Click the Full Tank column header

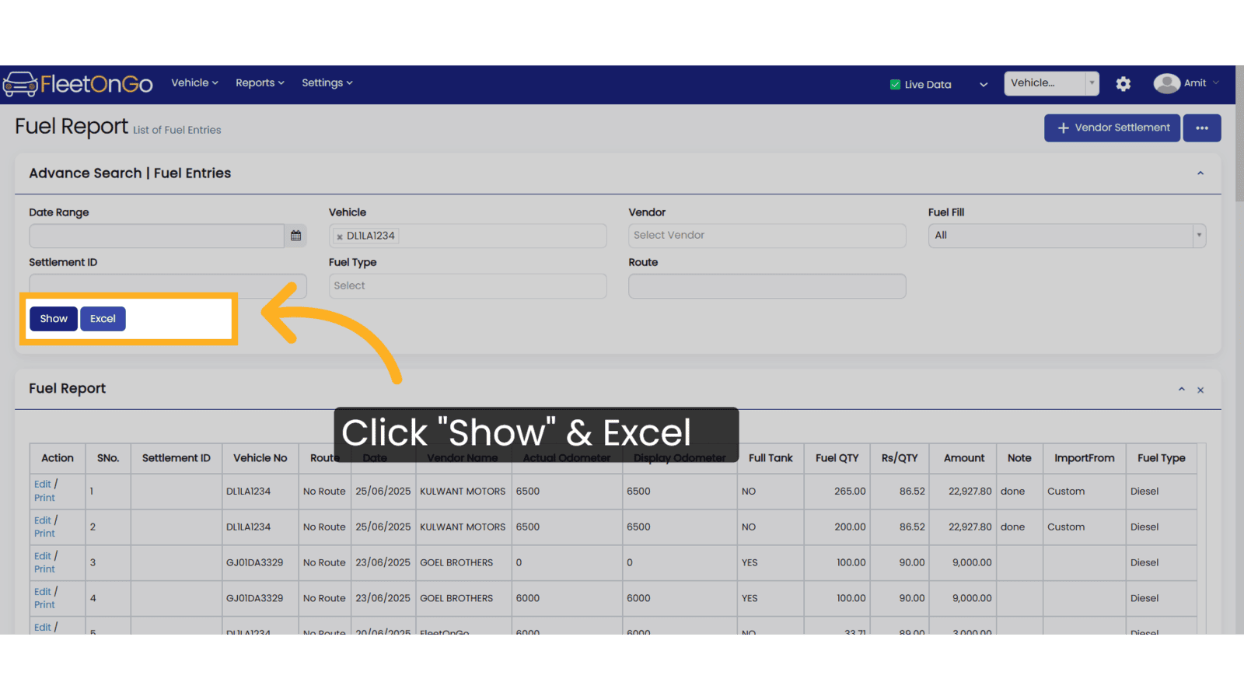point(771,458)
